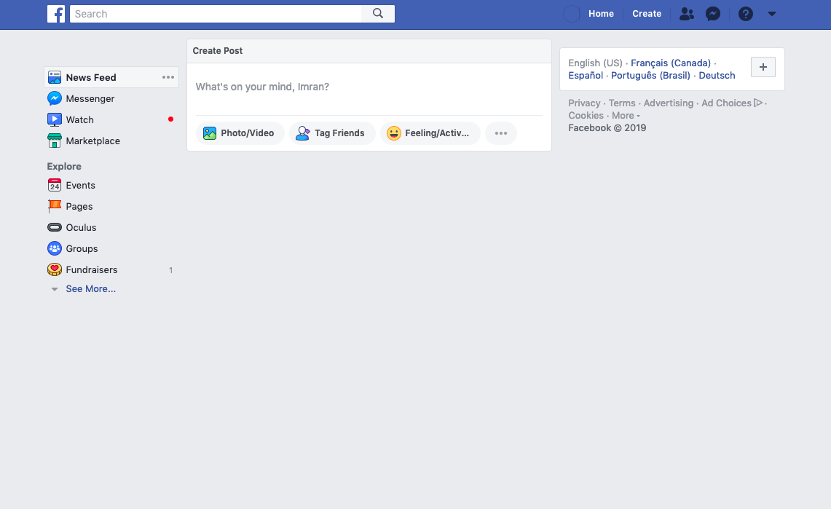The image size is (831, 509).
Task: Go to Home in top bar
Action: pyautogui.click(x=601, y=14)
